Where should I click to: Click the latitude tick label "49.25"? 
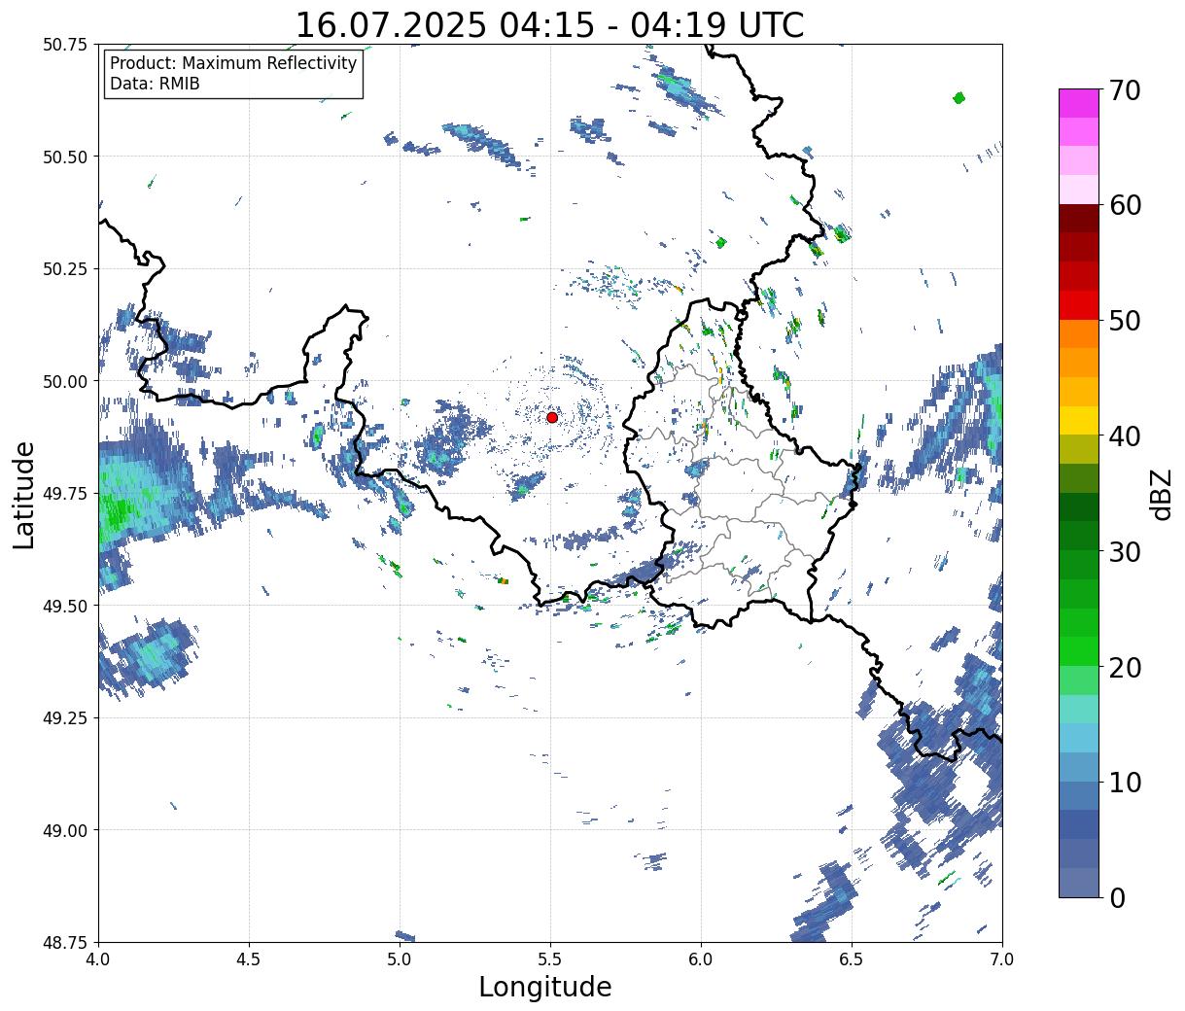(65, 718)
